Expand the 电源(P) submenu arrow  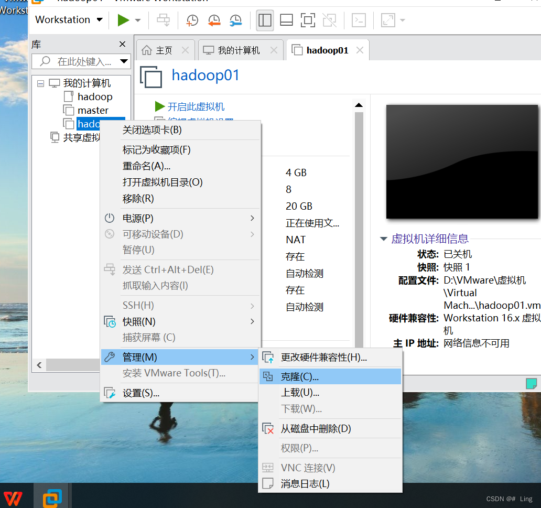coord(252,218)
